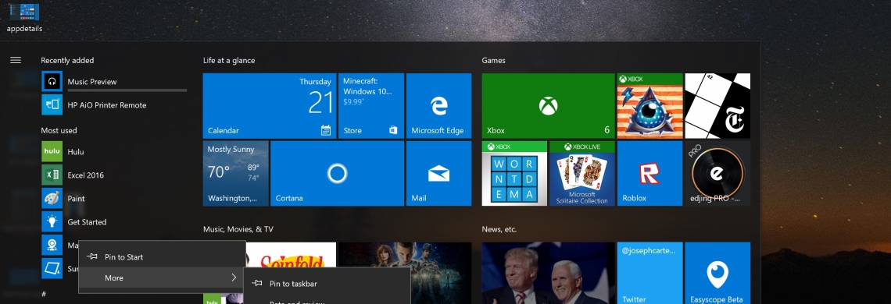Open the appdetails desktop icon
Screen dimensions: 891x304
click(x=24, y=17)
